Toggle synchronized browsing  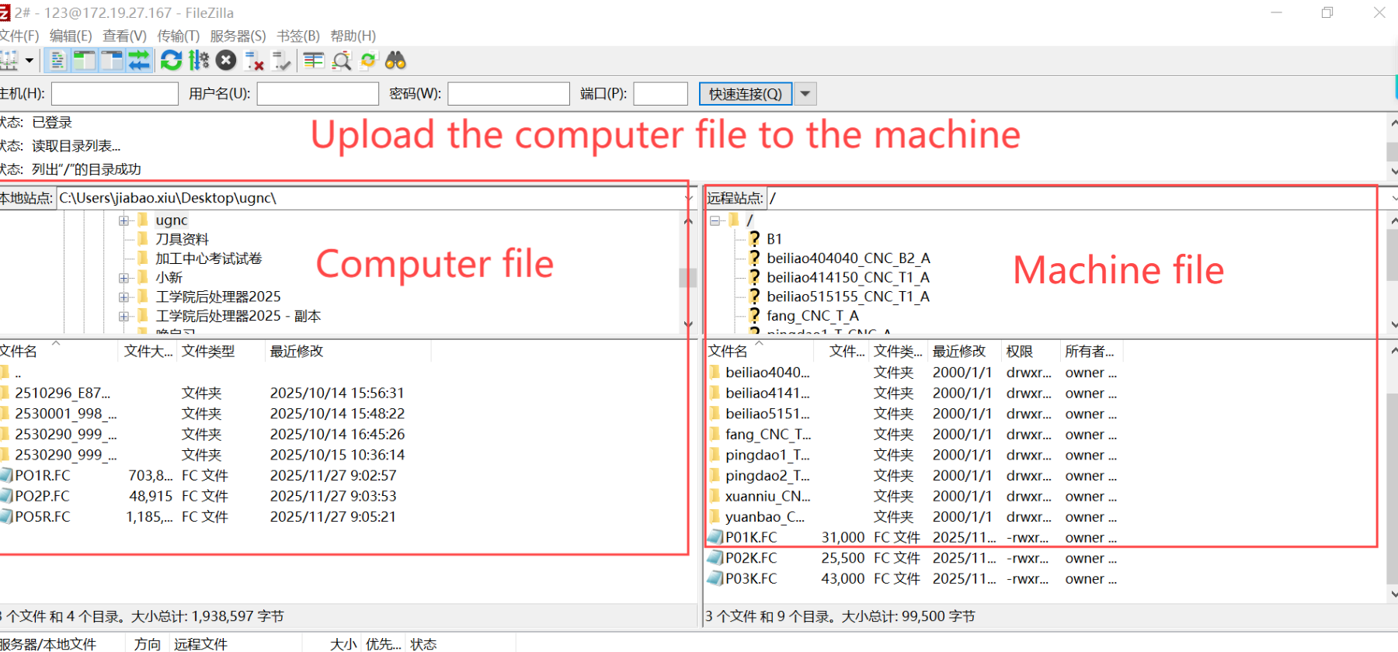point(368,61)
